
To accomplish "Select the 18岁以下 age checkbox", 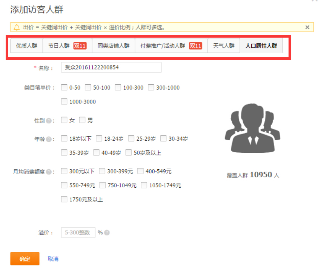I will pos(64,138).
